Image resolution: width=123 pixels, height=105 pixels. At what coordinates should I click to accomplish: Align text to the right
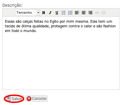90,13
